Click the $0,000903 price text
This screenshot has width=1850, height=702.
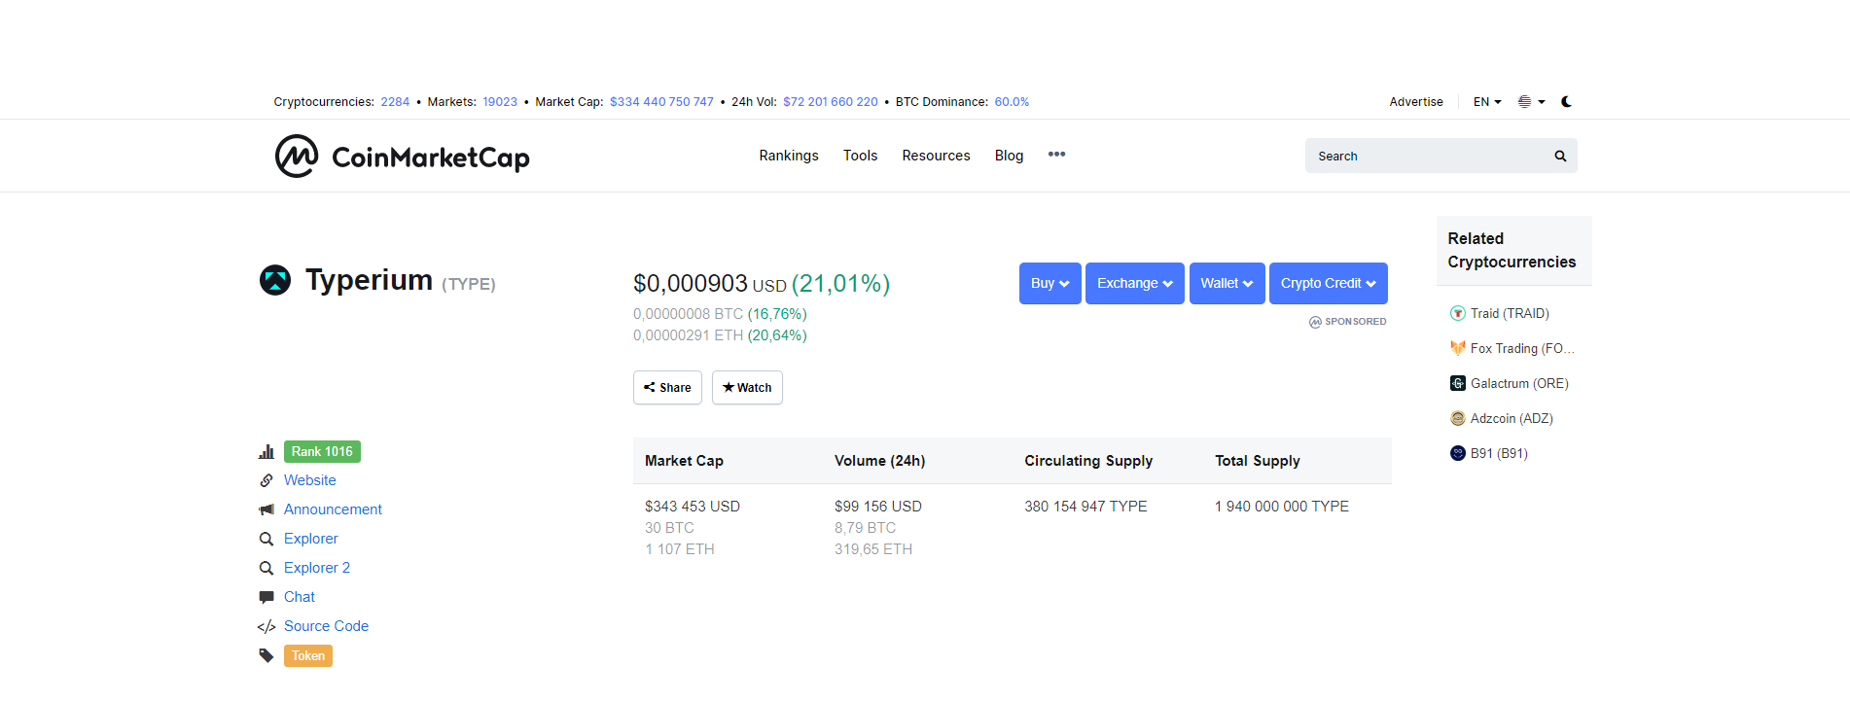pos(691,283)
